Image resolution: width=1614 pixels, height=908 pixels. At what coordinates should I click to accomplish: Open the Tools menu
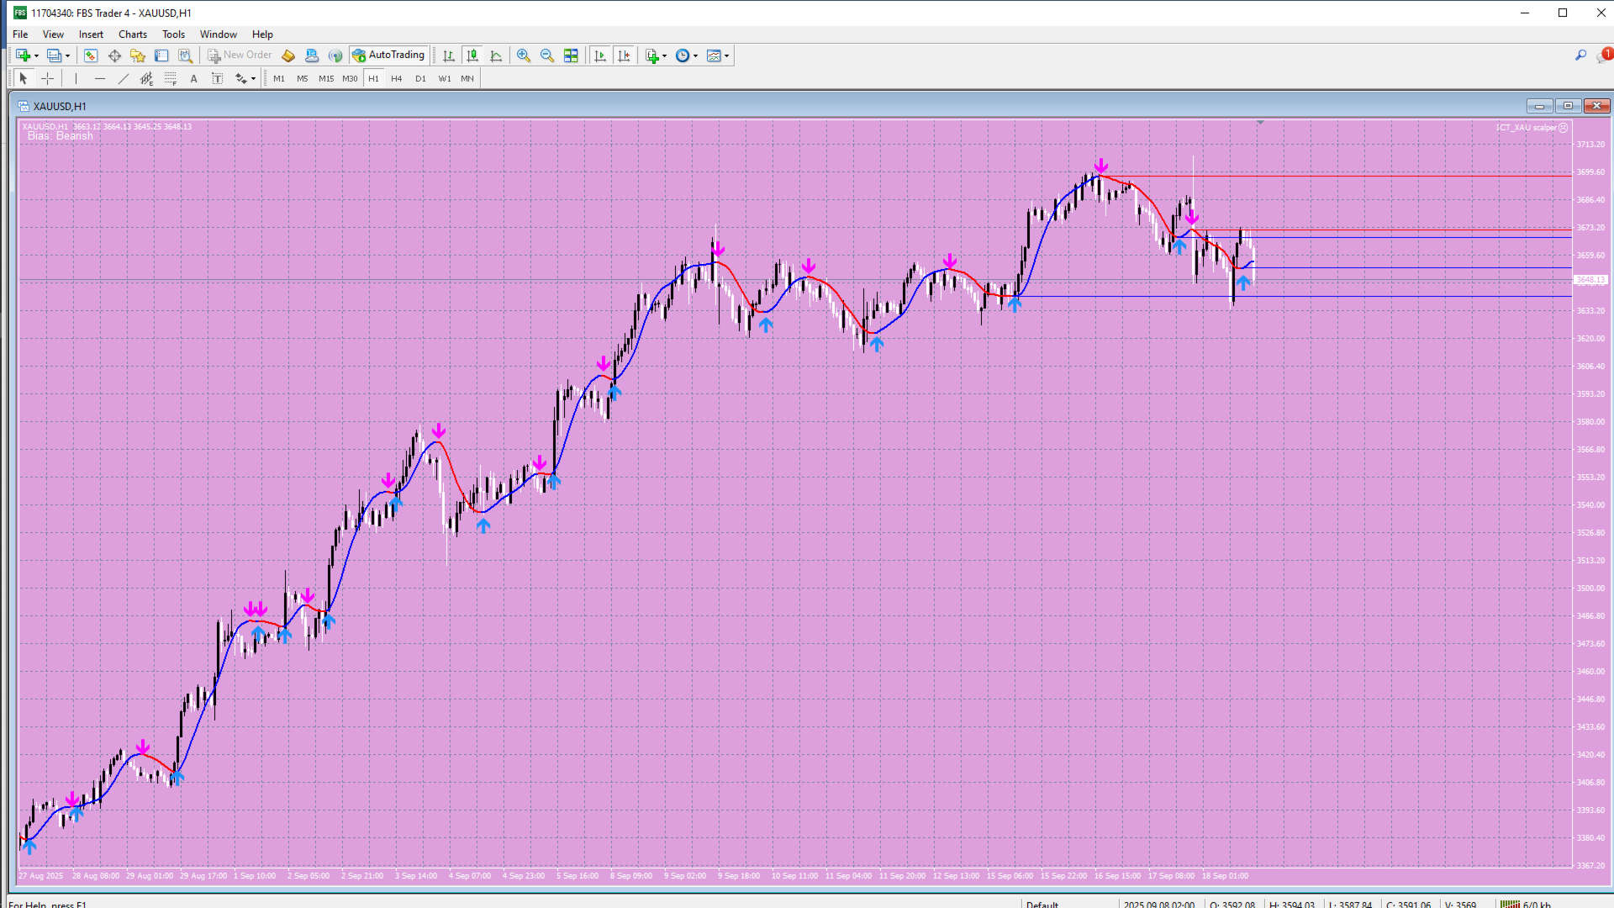[x=173, y=34]
